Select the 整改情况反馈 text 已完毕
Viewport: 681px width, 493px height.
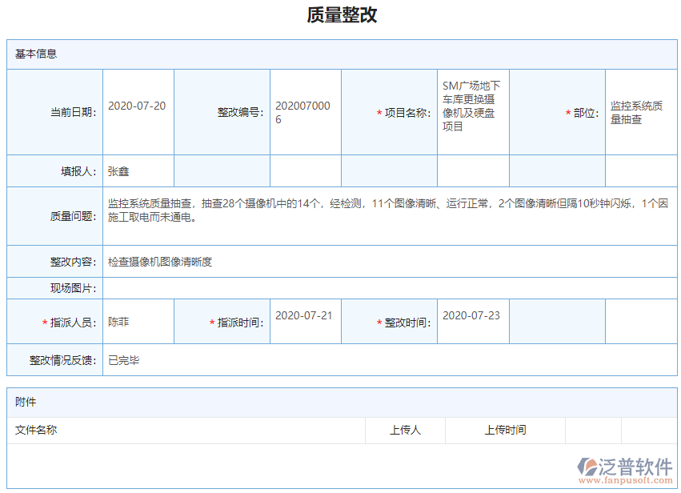pos(126,360)
